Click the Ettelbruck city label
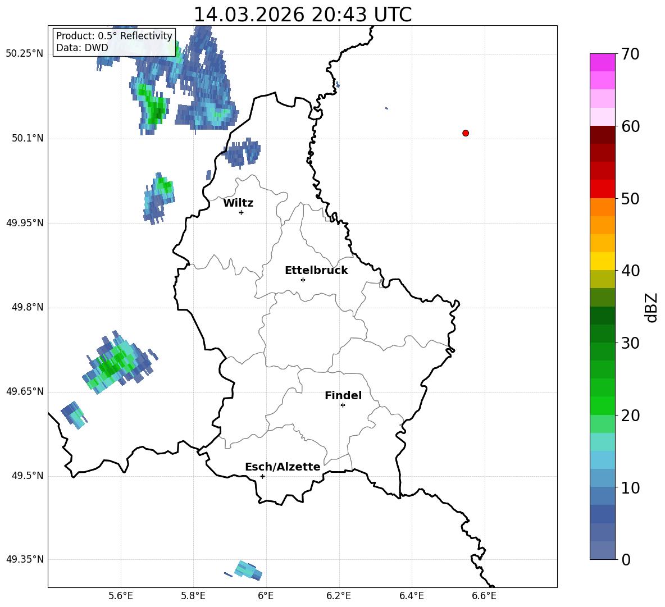 click(316, 271)
